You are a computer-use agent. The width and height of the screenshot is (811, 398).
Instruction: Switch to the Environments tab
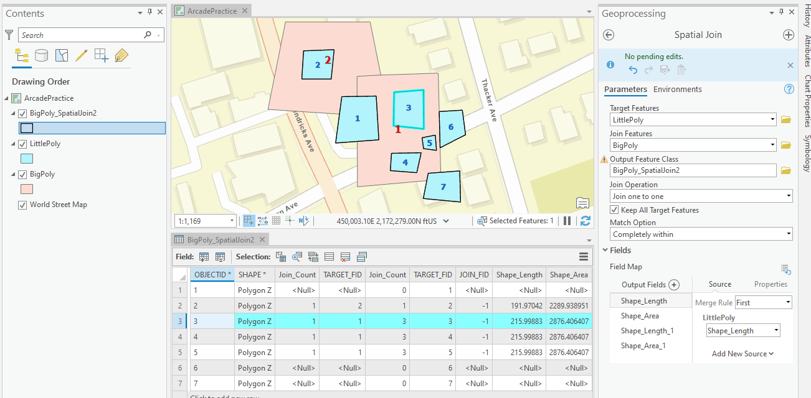coord(677,89)
